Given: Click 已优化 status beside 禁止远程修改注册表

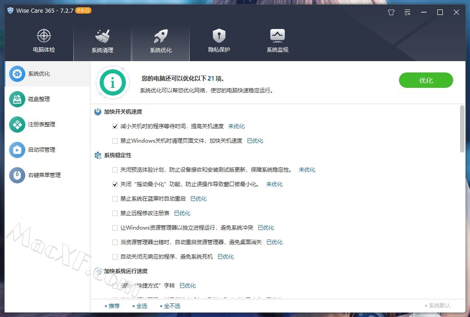Looking at the screenshot, I should tap(182, 213).
